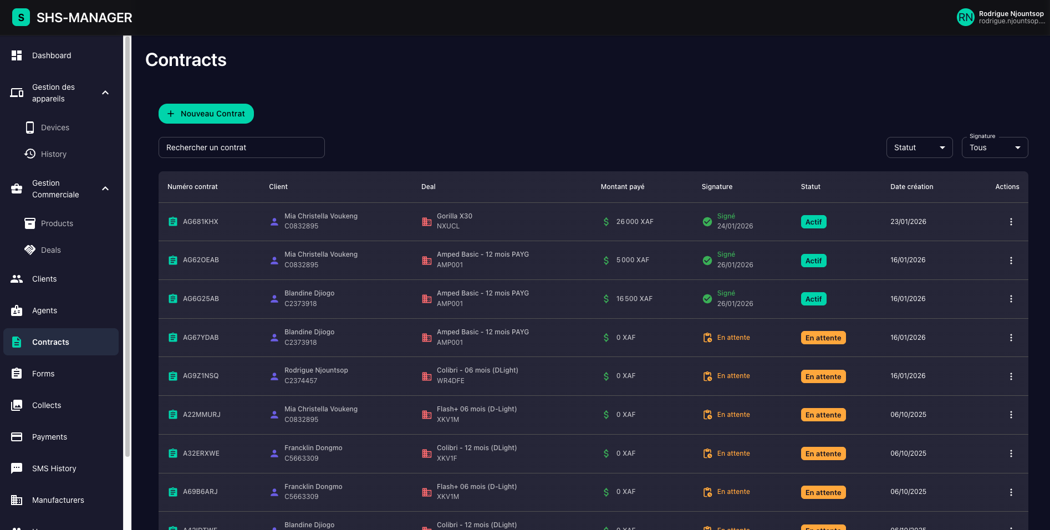Click Actif status badge for AG681KHX

pos(813,222)
